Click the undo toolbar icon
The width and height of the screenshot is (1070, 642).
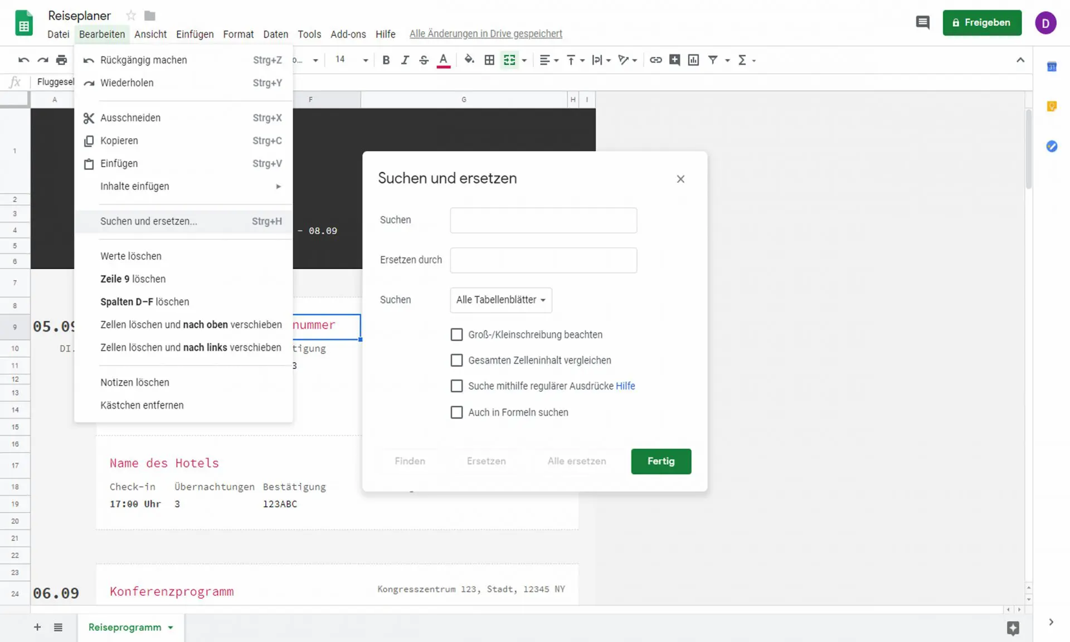click(x=23, y=60)
